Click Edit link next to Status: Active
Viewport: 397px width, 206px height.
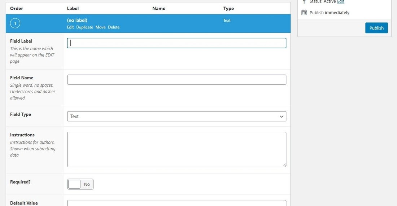341,1
